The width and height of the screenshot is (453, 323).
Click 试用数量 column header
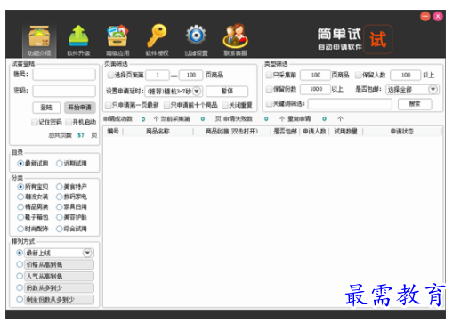pos(345,132)
